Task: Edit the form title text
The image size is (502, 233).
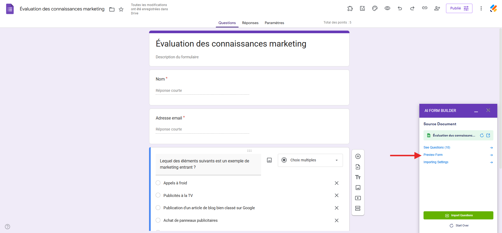Action: [x=231, y=44]
